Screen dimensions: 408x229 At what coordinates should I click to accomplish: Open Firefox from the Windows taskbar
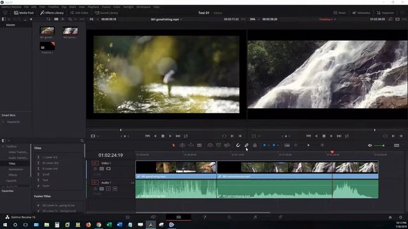[88, 225]
